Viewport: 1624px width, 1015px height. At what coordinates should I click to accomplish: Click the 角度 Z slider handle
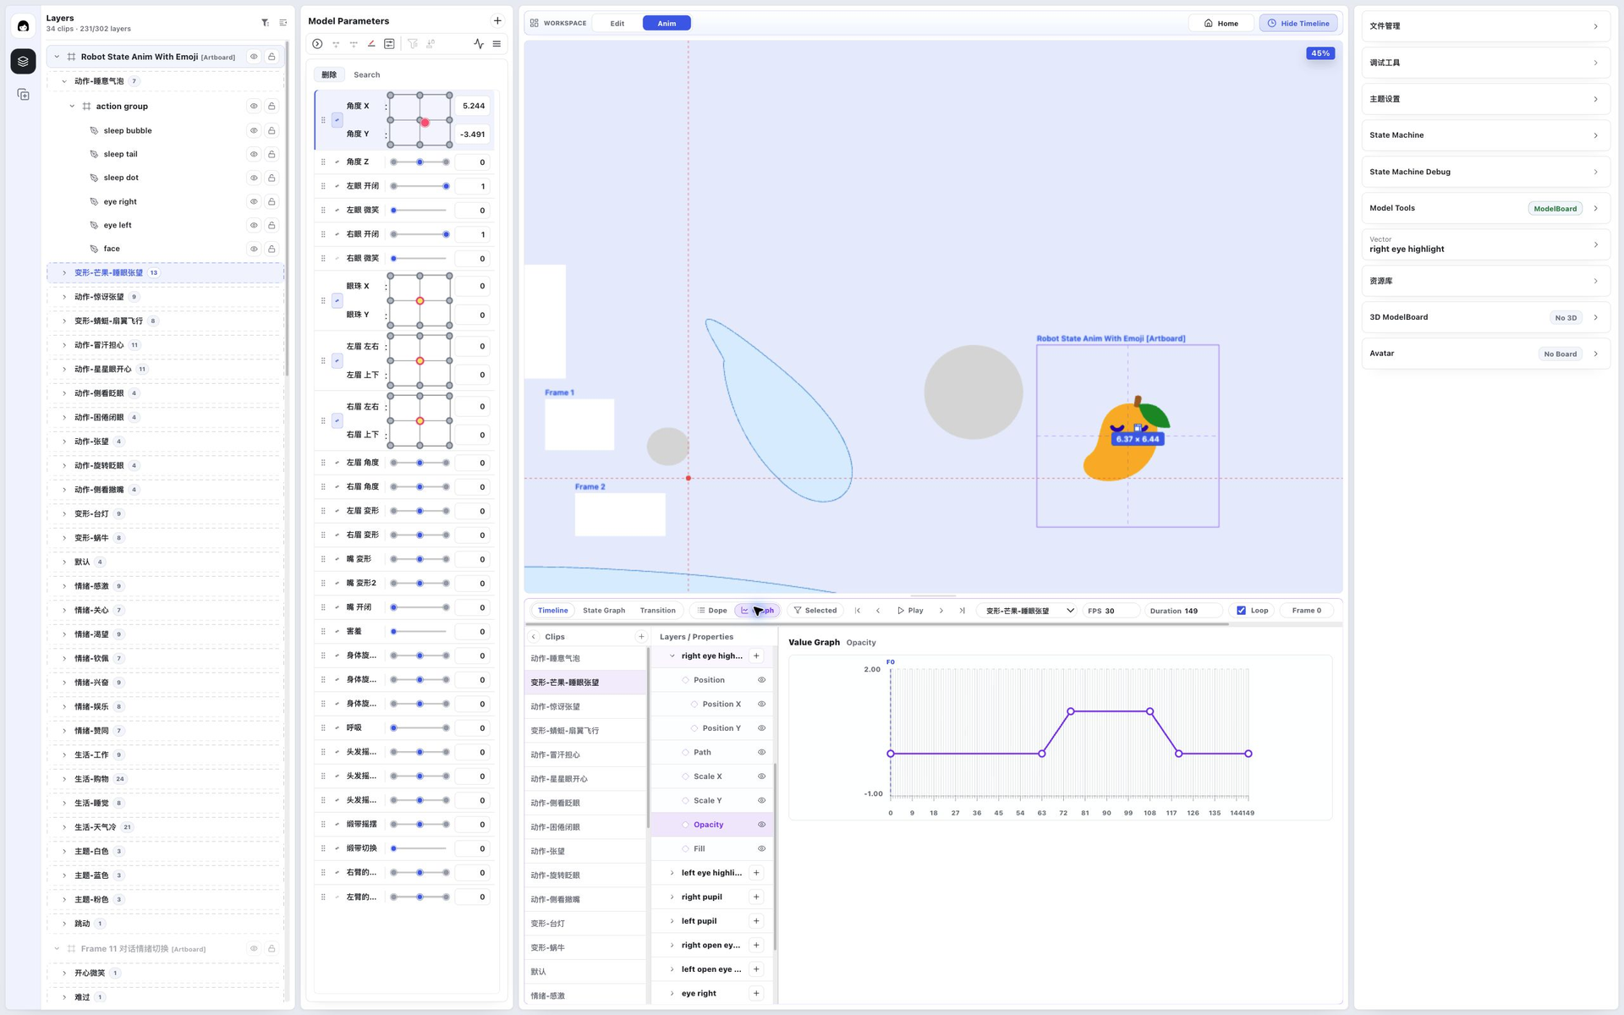click(x=420, y=162)
